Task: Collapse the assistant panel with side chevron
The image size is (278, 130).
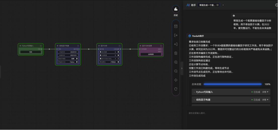Action: tap(182, 68)
